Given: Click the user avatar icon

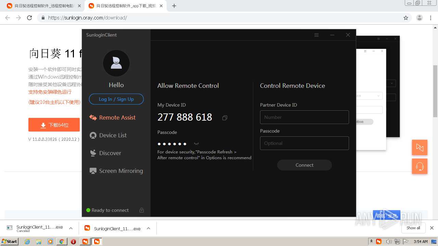Looking at the screenshot, I should (116, 63).
